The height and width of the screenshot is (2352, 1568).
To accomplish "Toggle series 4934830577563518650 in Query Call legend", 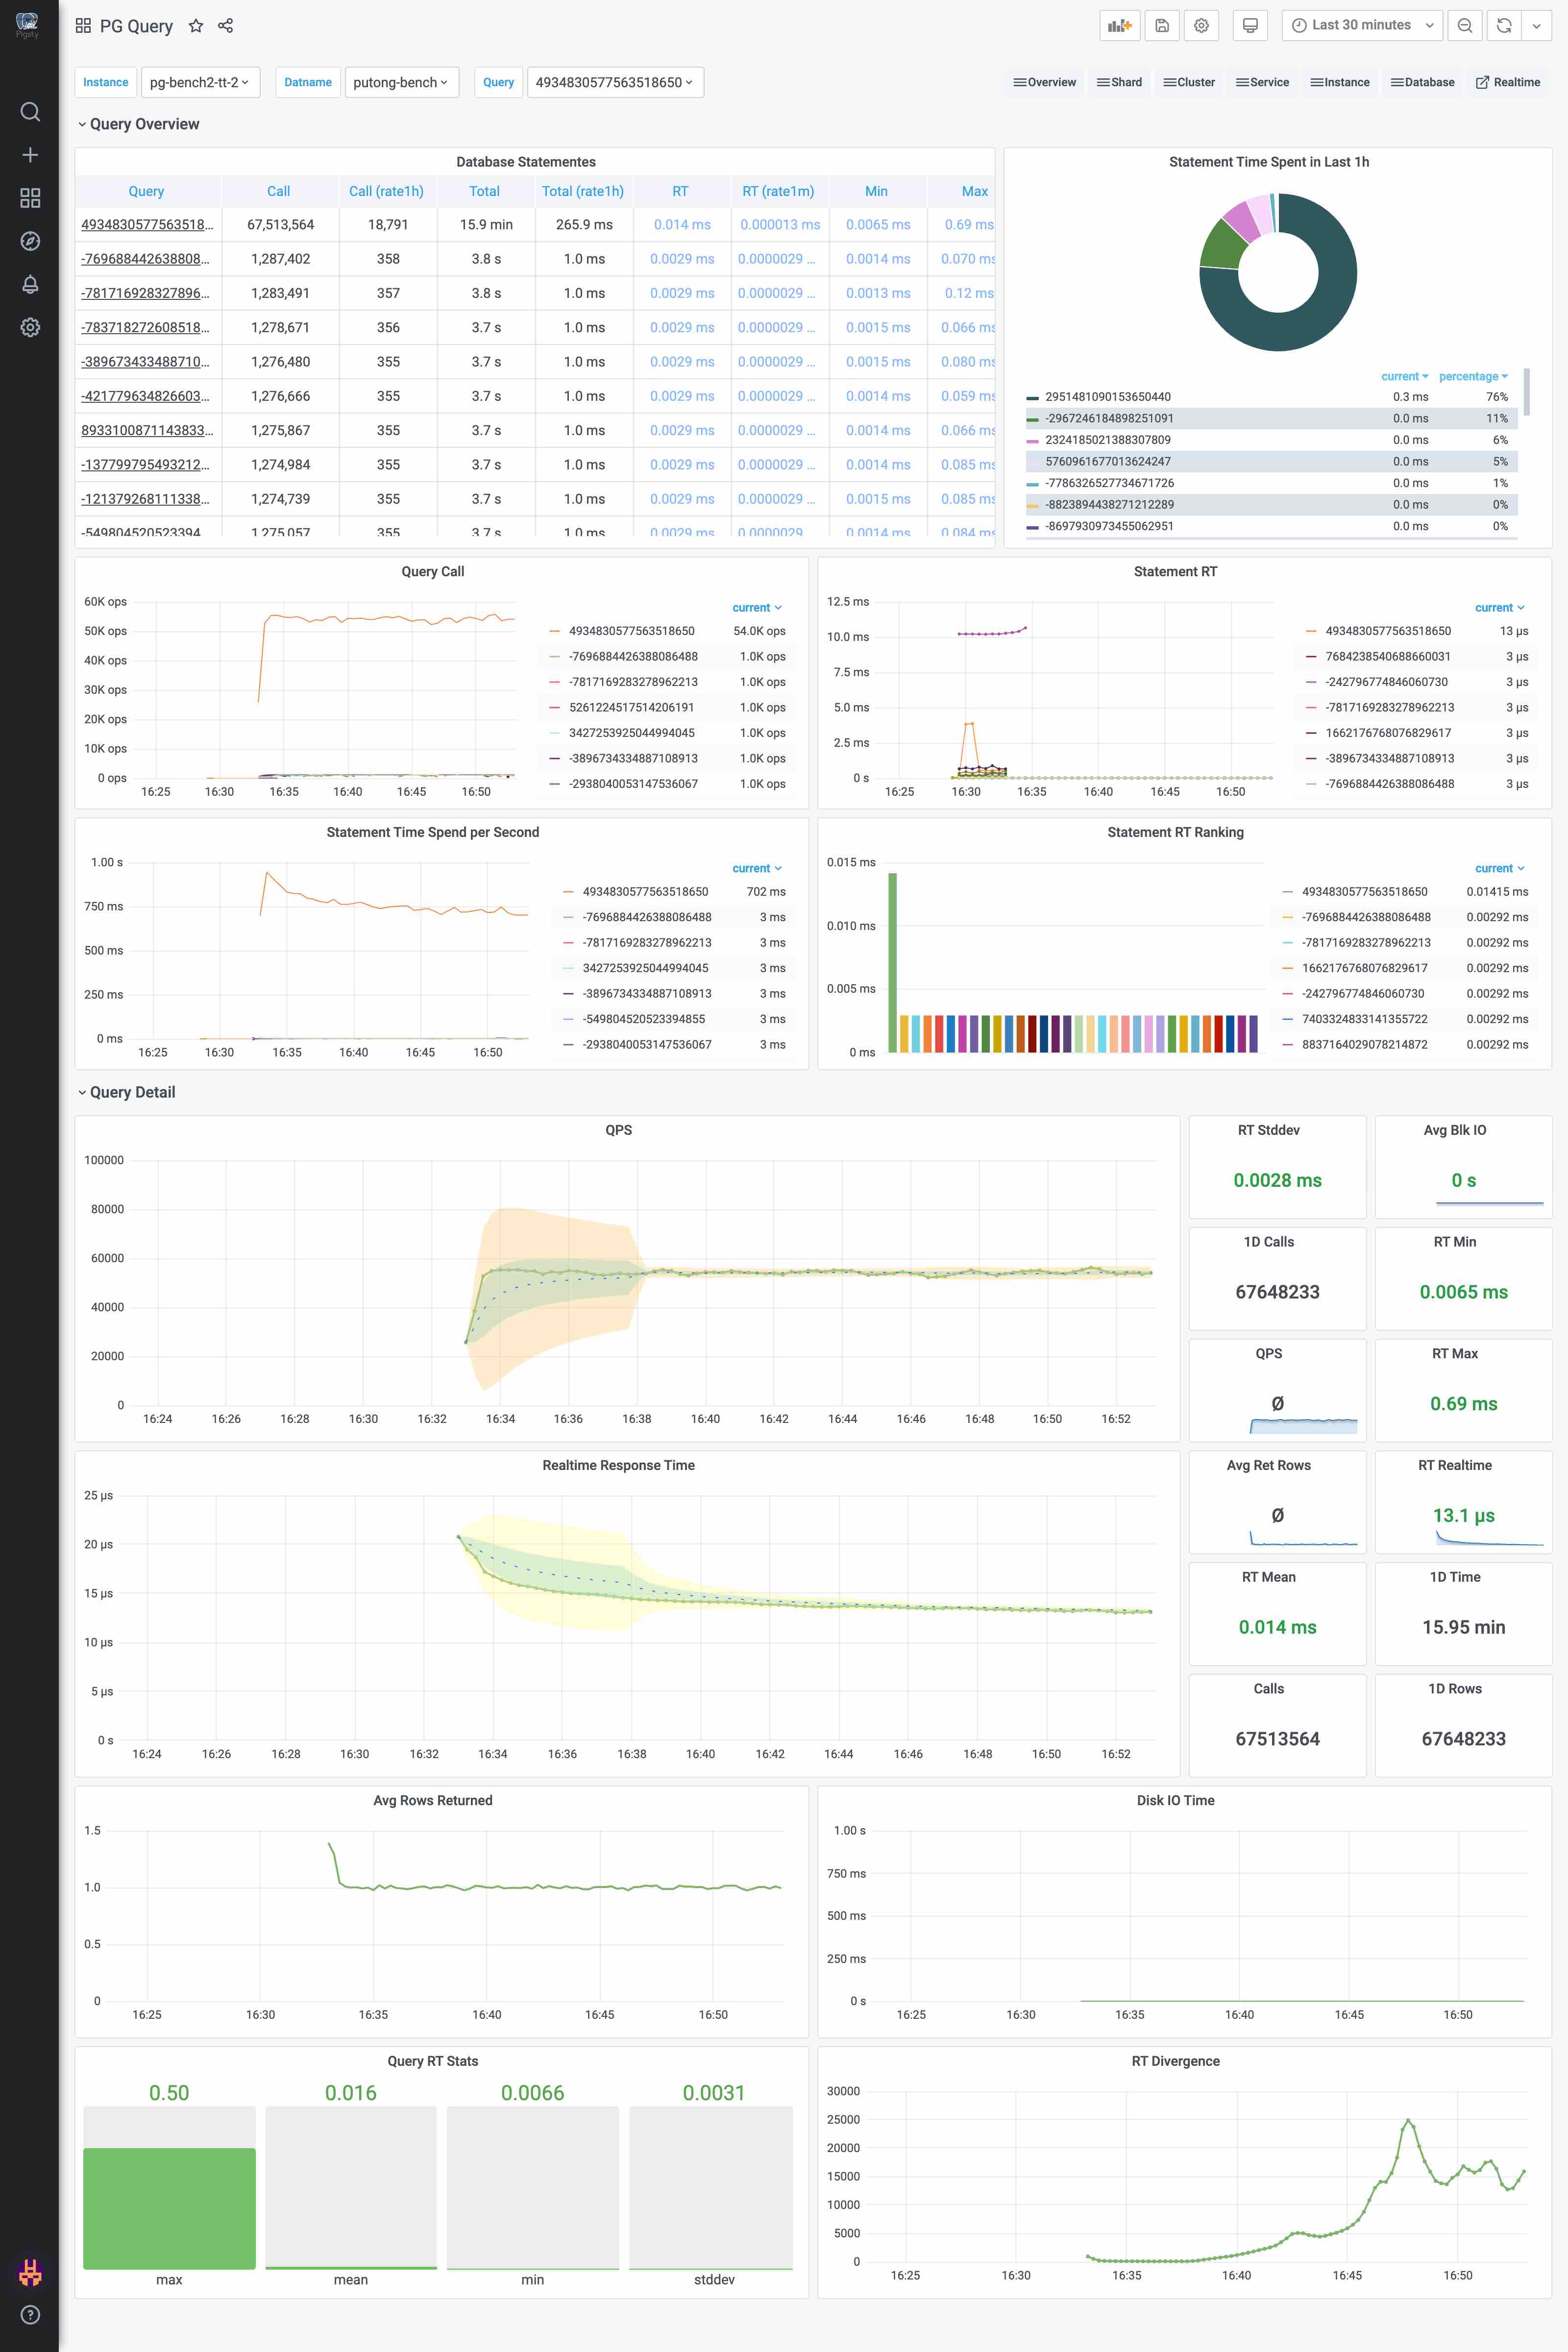I will pos(631,631).
